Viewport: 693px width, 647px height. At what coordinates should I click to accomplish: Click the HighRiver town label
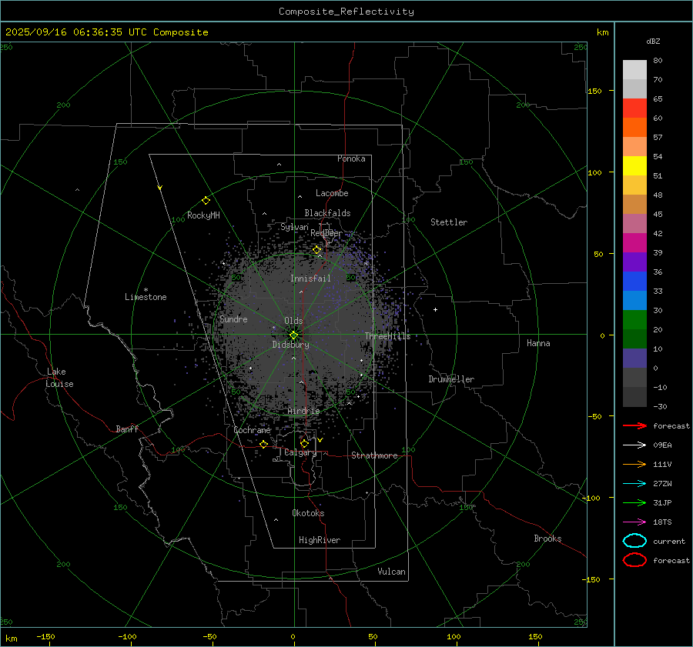(320, 540)
